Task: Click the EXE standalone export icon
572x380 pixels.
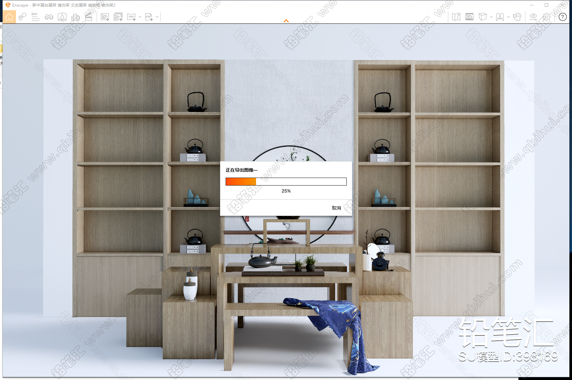Action: [149, 17]
